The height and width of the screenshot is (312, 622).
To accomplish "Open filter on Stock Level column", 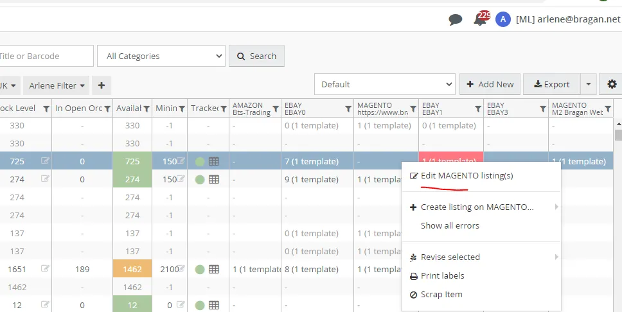I will [x=46, y=108].
